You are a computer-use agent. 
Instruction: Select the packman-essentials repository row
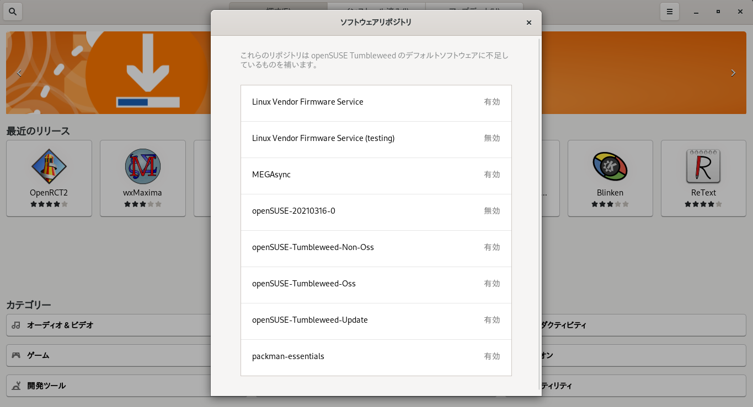point(376,357)
